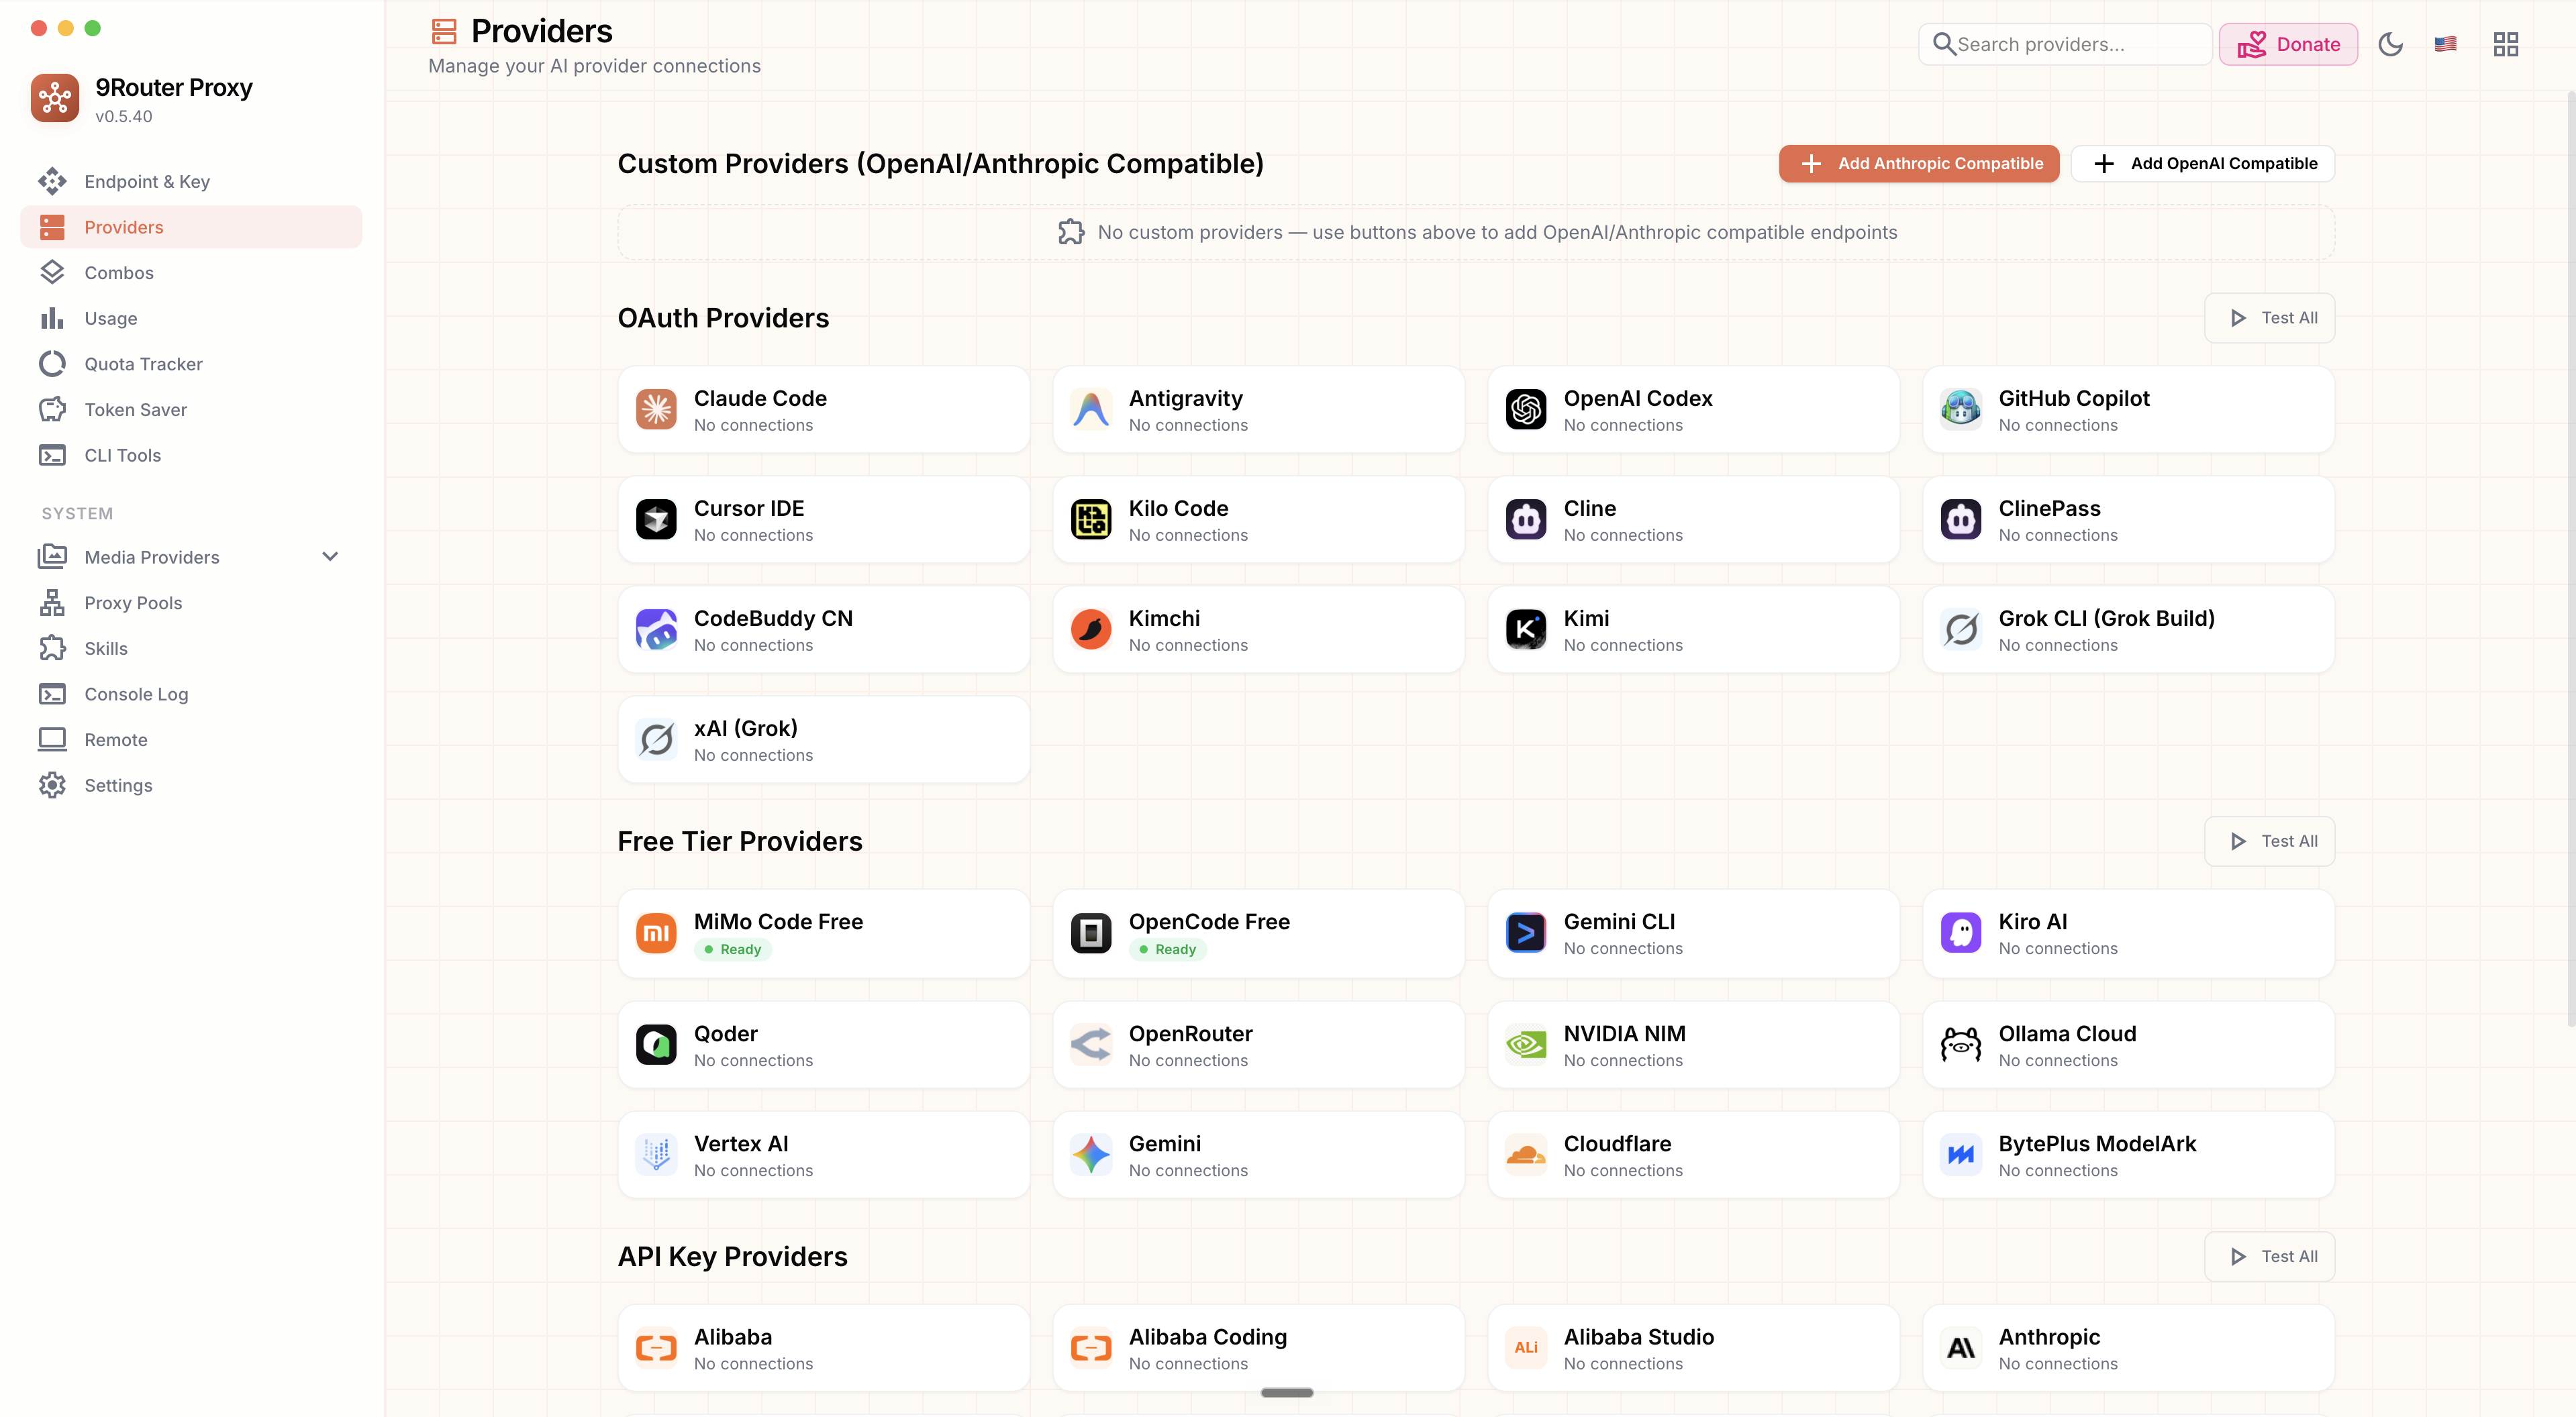The image size is (2576, 1417).
Task: Toggle dark mode with the moon icon
Action: 2390,44
